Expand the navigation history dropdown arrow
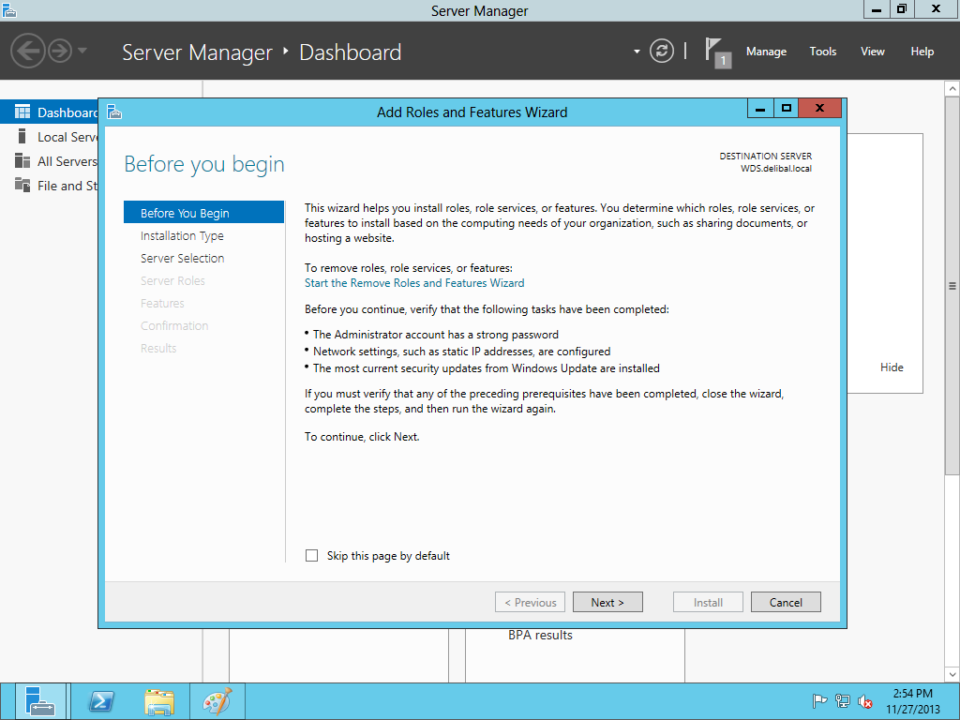The height and width of the screenshot is (720, 960). coord(82,51)
